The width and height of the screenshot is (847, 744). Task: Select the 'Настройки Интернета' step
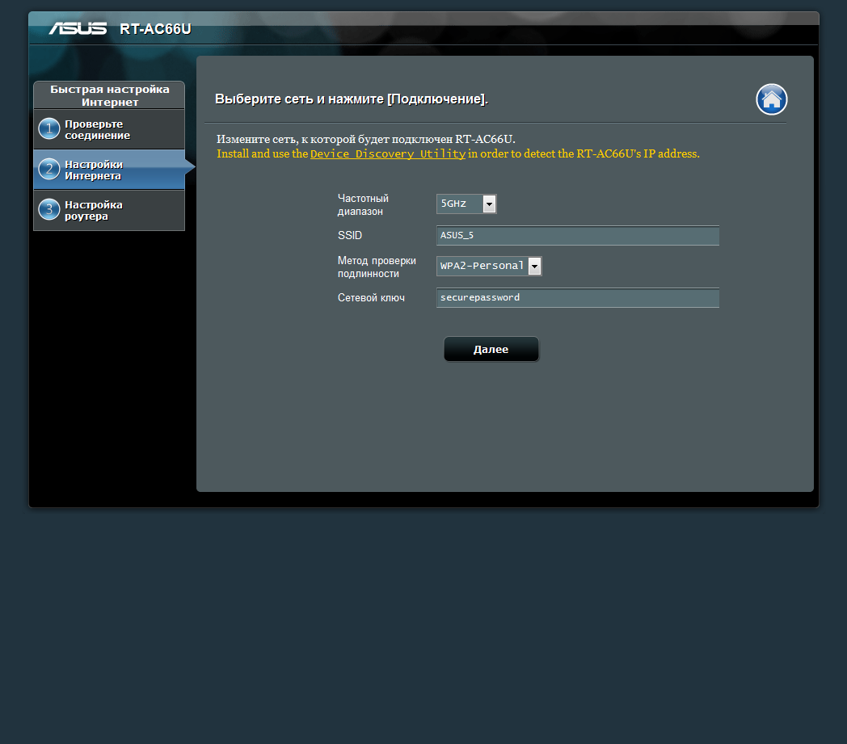click(x=109, y=170)
